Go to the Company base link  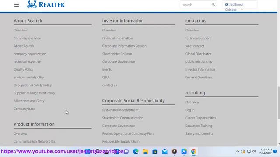(x=24, y=109)
